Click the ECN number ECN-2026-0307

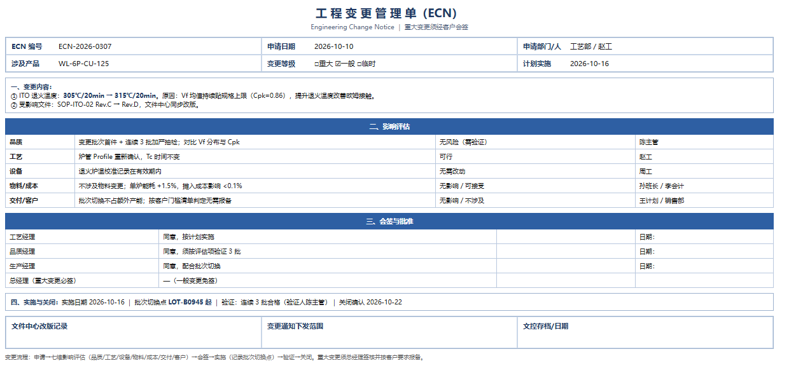85,46
